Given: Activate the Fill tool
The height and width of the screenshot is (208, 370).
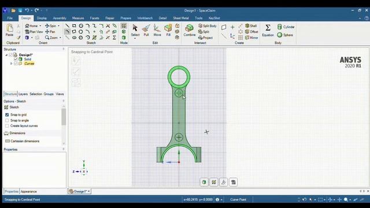Looking at the screenshot, I should click(168, 30).
